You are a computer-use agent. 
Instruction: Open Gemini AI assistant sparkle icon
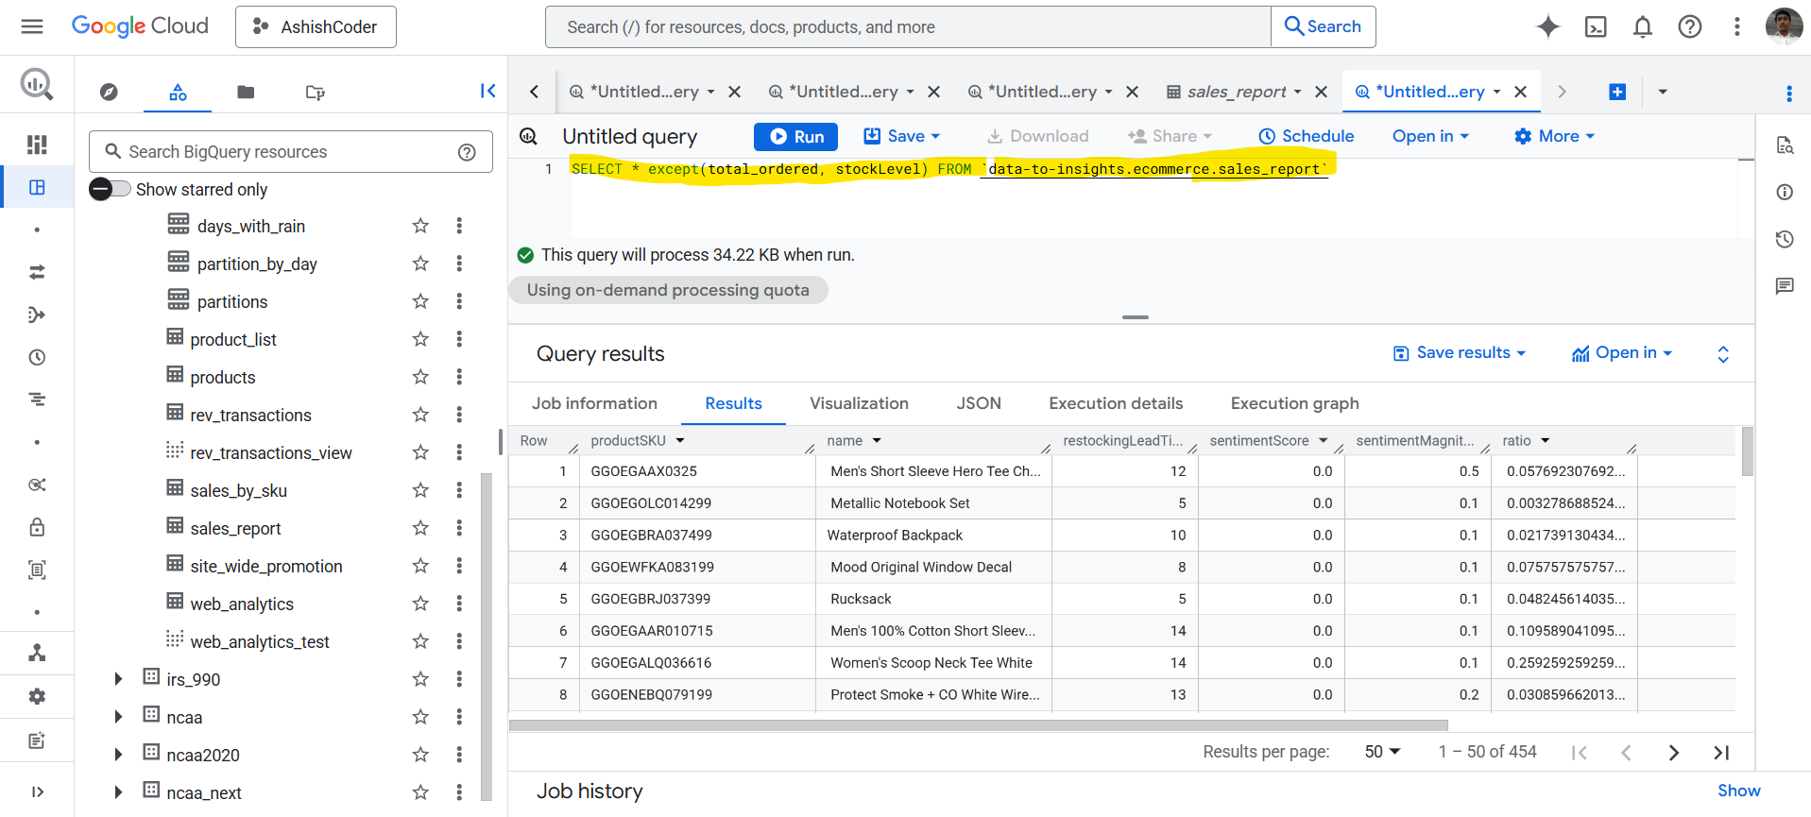coord(1547,26)
